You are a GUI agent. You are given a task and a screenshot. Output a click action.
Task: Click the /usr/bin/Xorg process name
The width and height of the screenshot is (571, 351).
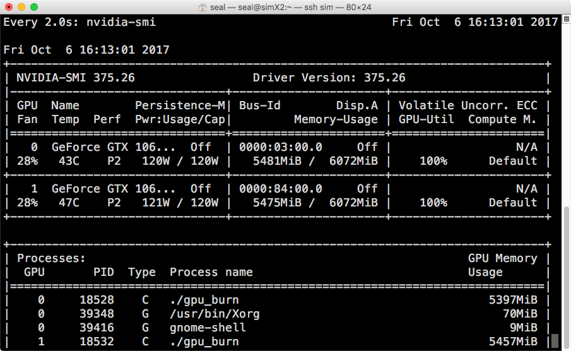[x=215, y=314]
